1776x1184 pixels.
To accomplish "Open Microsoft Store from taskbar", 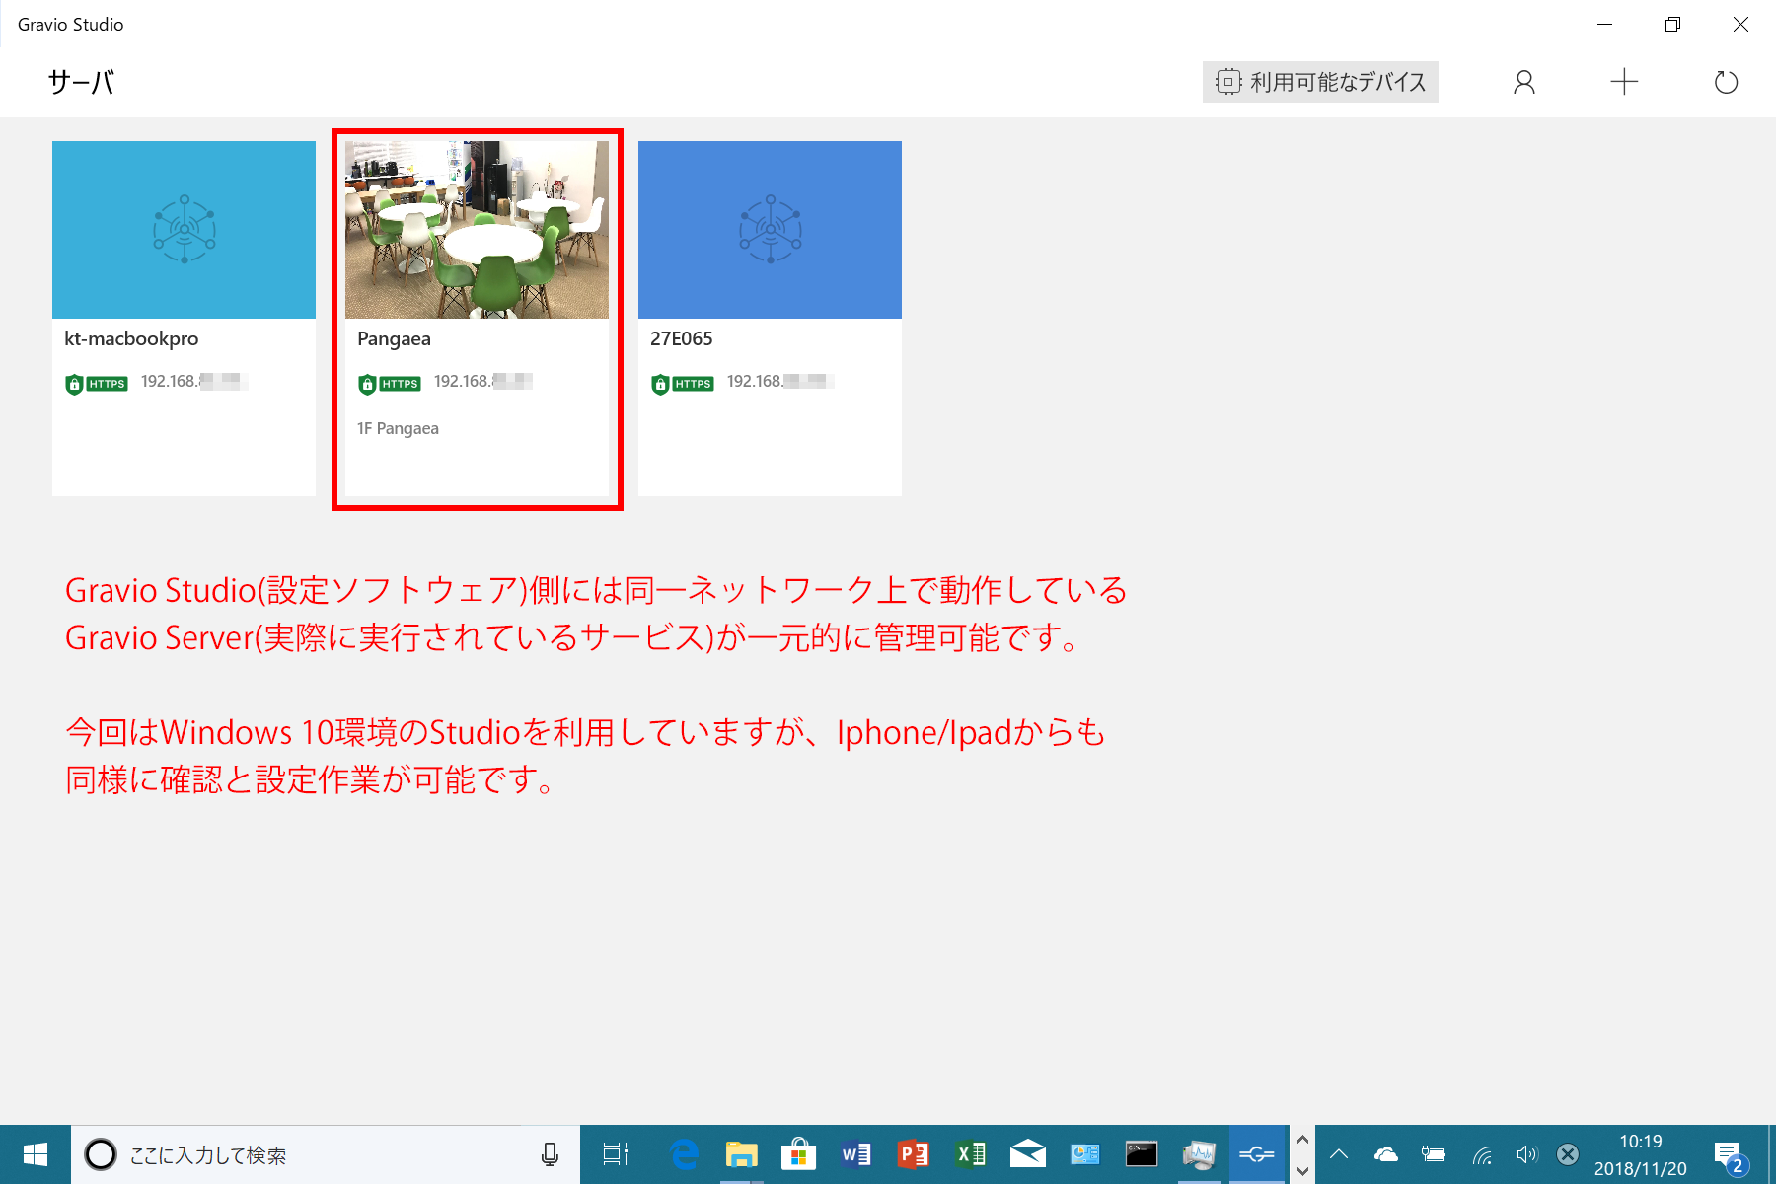I will [798, 1154].
